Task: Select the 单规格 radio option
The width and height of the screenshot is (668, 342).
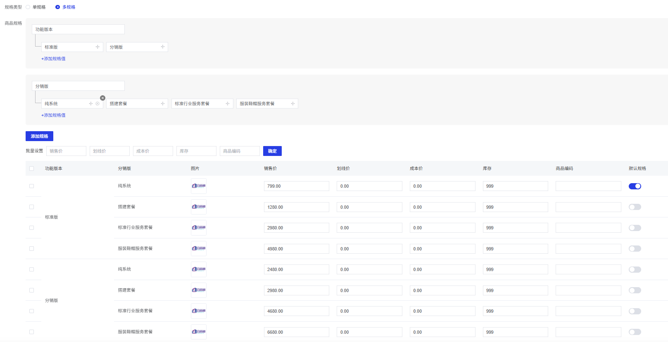Action: (x=28, y=7)
